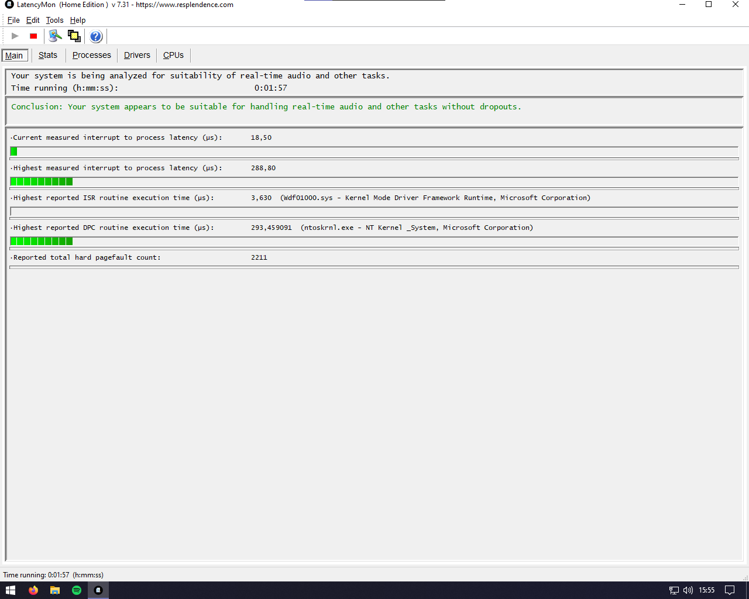Screen dimensions: 749x599
Task: Open the volume speaker icon in system tray
Action: [688, 590]
